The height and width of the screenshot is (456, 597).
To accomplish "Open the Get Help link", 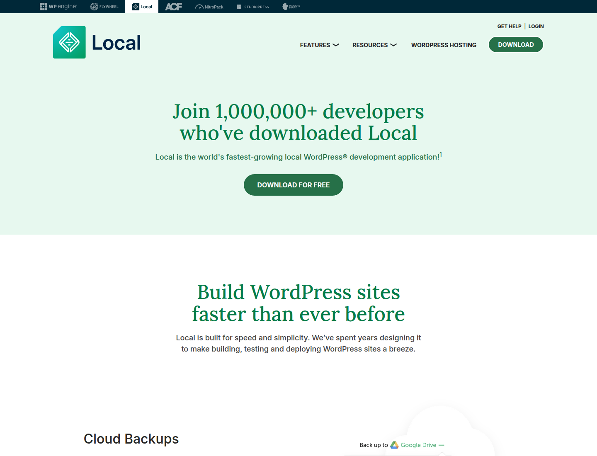I will click(x=509, y=26).
